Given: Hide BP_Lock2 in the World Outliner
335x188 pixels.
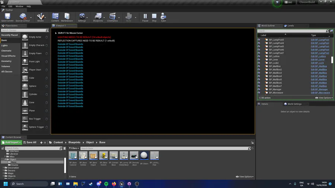Looking at the screenshot, I should 259,63.
